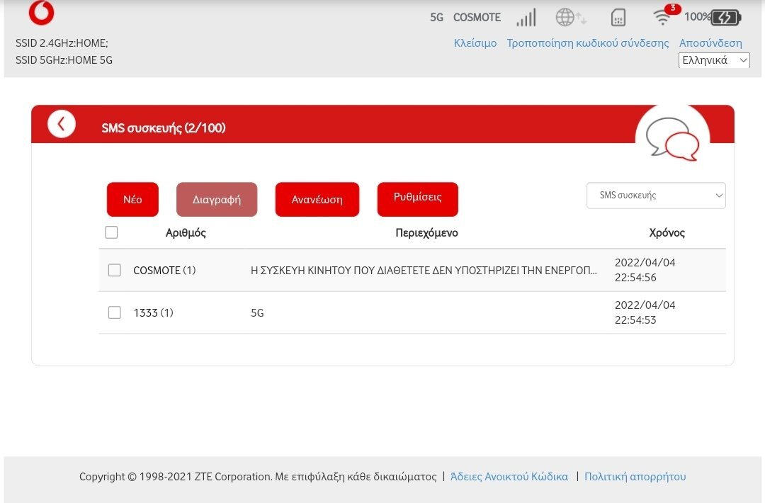Open message starting Η ΣΥΣΚΕΥΗ ΚΙΝΗΤΟΥ

[424, 271]
